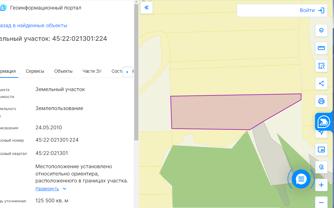Screen dimensions: 334x208
Task: Click the highlighted parcel polygon on map
Action: click(213, 112)
